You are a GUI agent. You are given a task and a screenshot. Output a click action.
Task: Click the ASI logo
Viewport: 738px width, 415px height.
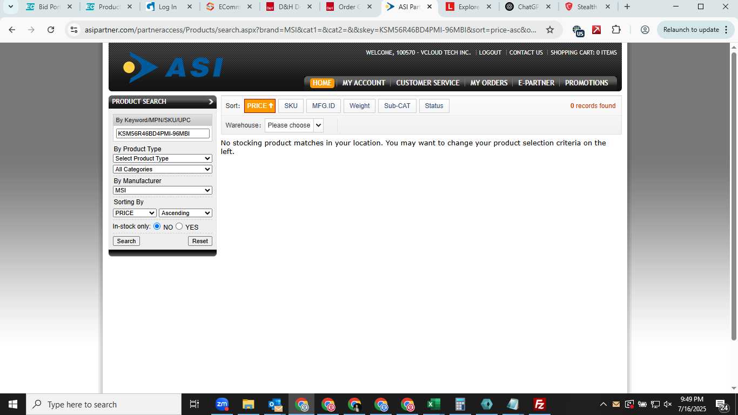coord(173,68)
